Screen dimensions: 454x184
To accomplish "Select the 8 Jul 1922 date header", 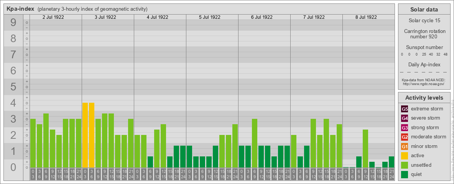I will click(x=366, y=17).
